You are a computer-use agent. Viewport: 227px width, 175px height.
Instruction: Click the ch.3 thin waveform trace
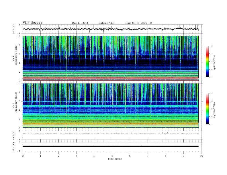tap(110, 133)
